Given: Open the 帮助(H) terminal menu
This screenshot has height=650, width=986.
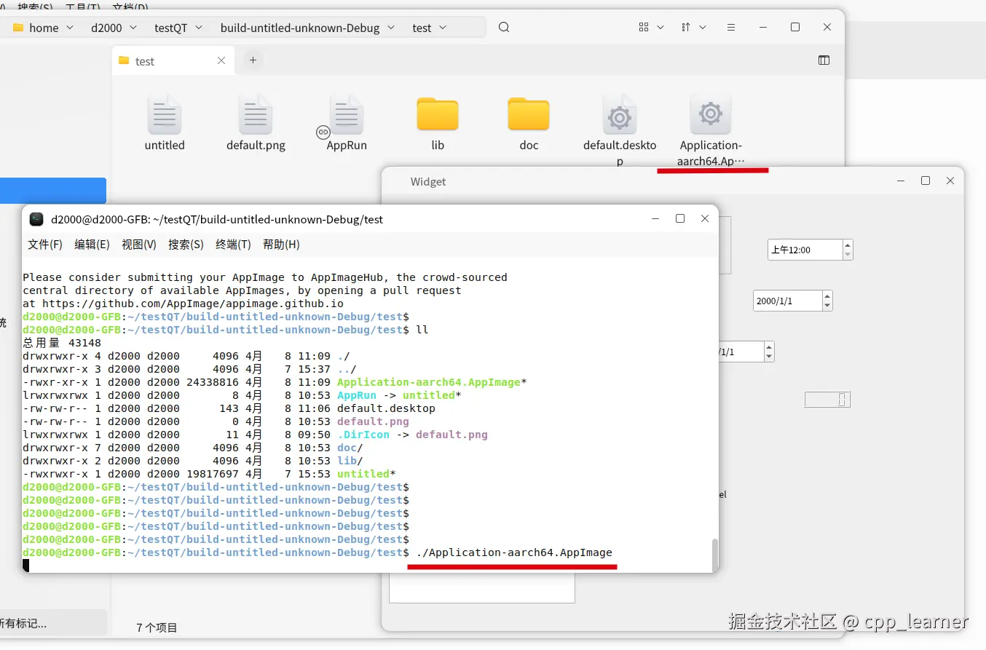Looking at the screenshot, I should click(x=281, y=245).
